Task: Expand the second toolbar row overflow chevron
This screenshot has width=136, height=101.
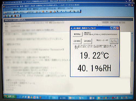Action: (x=21, y=16)
